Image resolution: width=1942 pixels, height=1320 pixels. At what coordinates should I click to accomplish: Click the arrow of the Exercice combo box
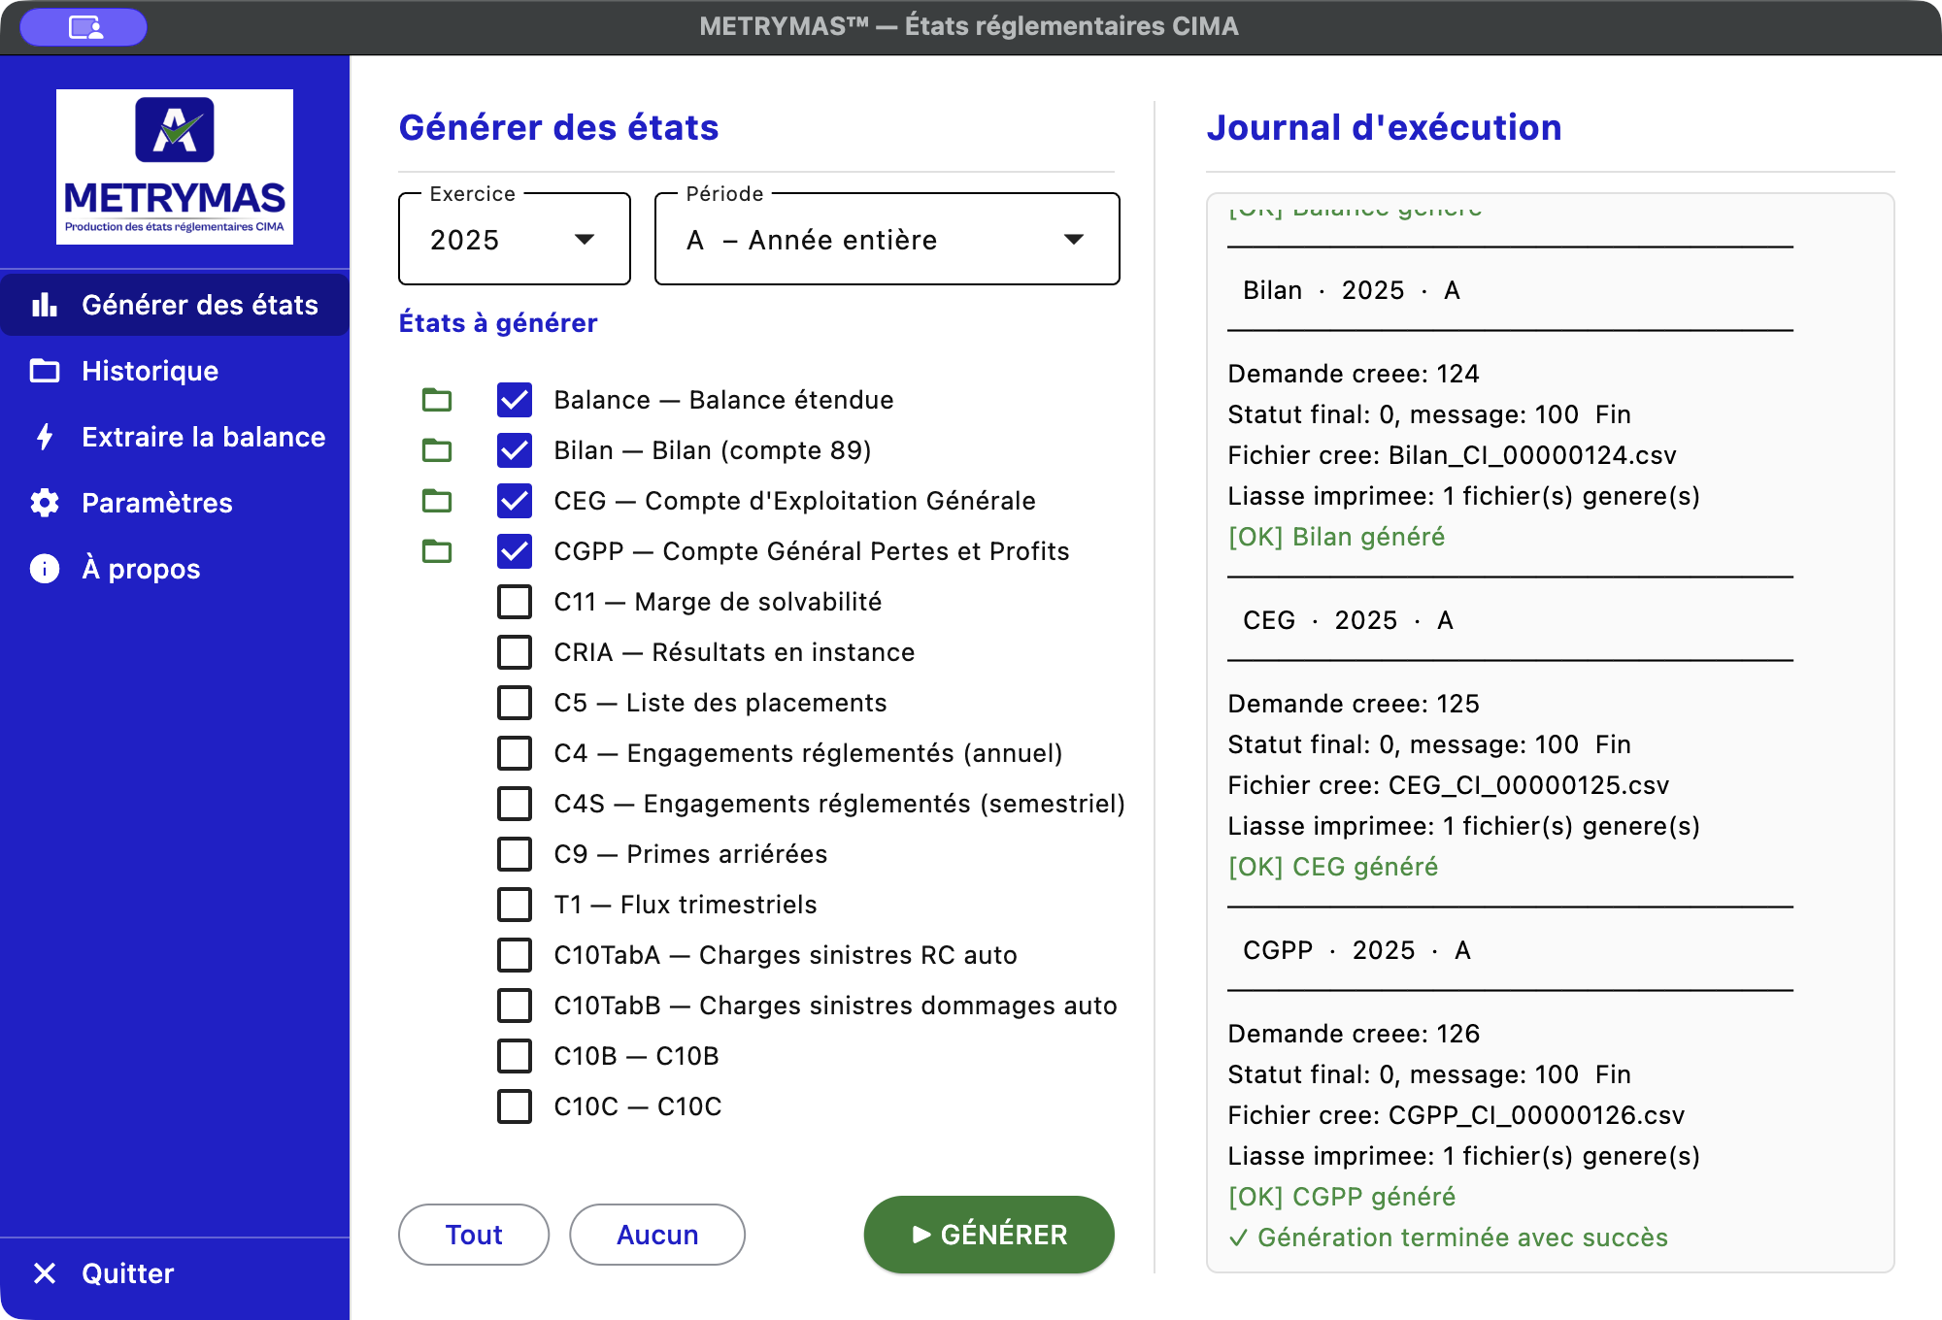coord(585,240)
